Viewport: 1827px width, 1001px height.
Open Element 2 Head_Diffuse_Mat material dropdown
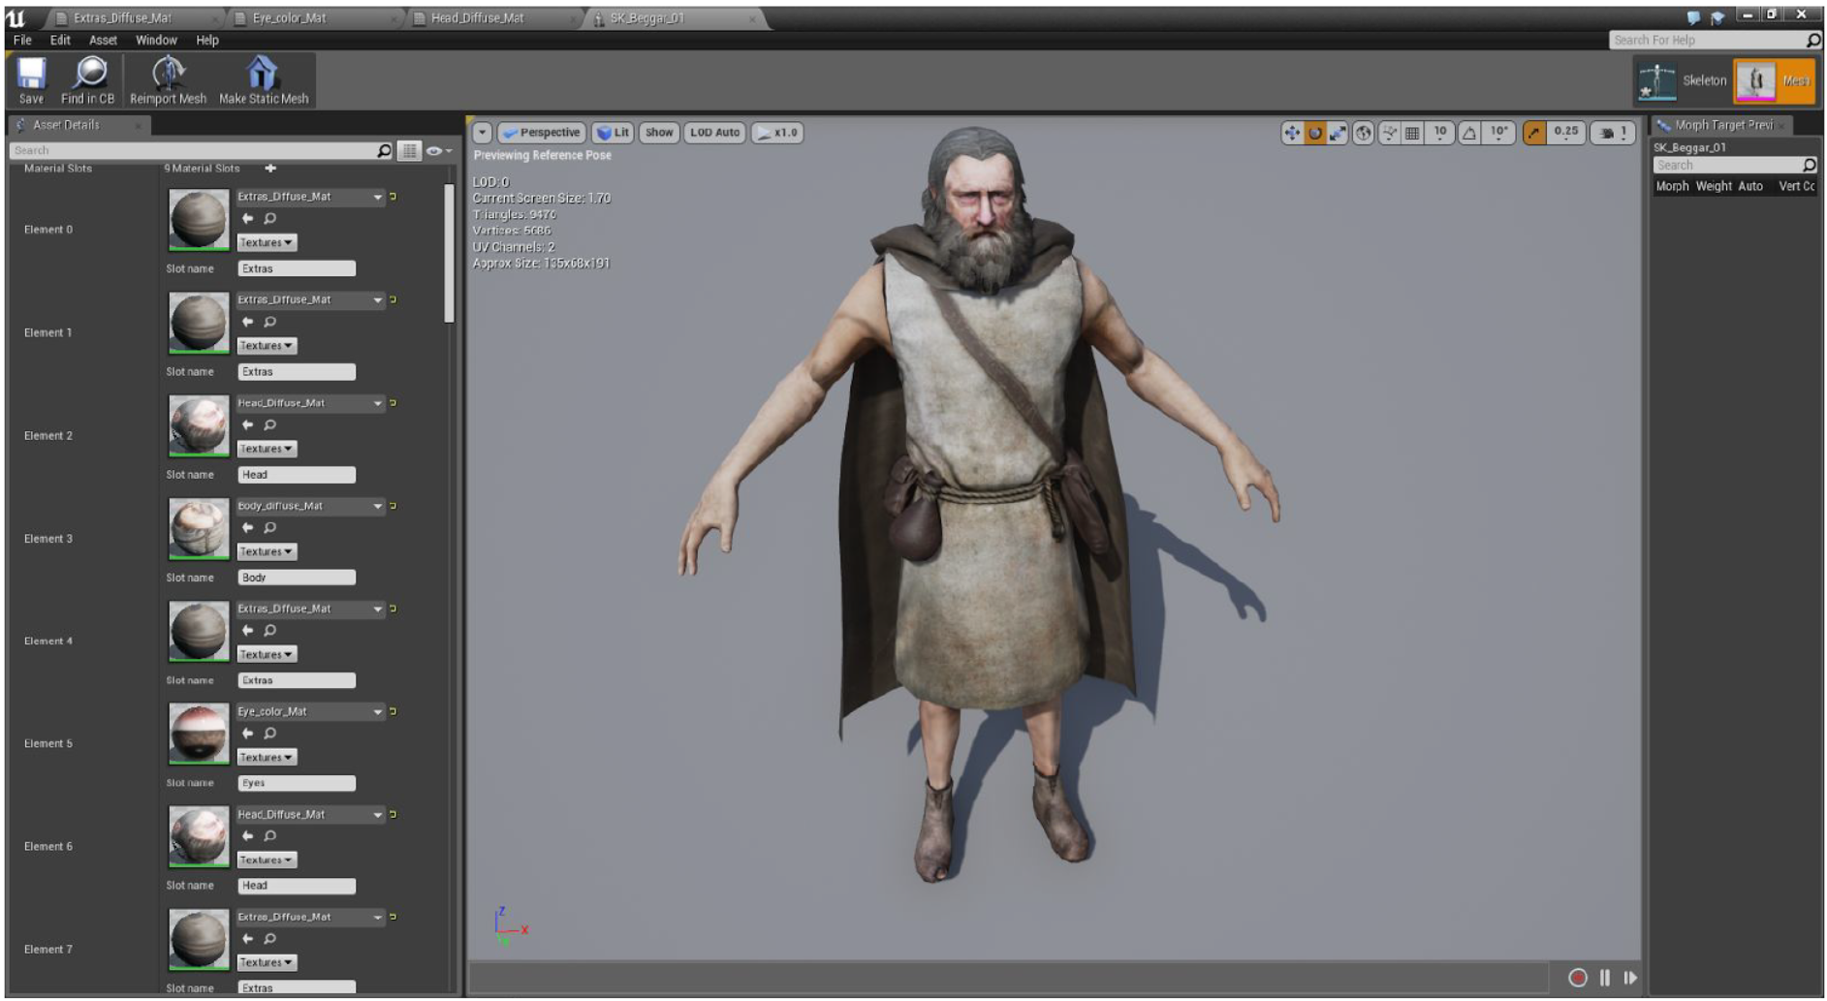[378, 403]
